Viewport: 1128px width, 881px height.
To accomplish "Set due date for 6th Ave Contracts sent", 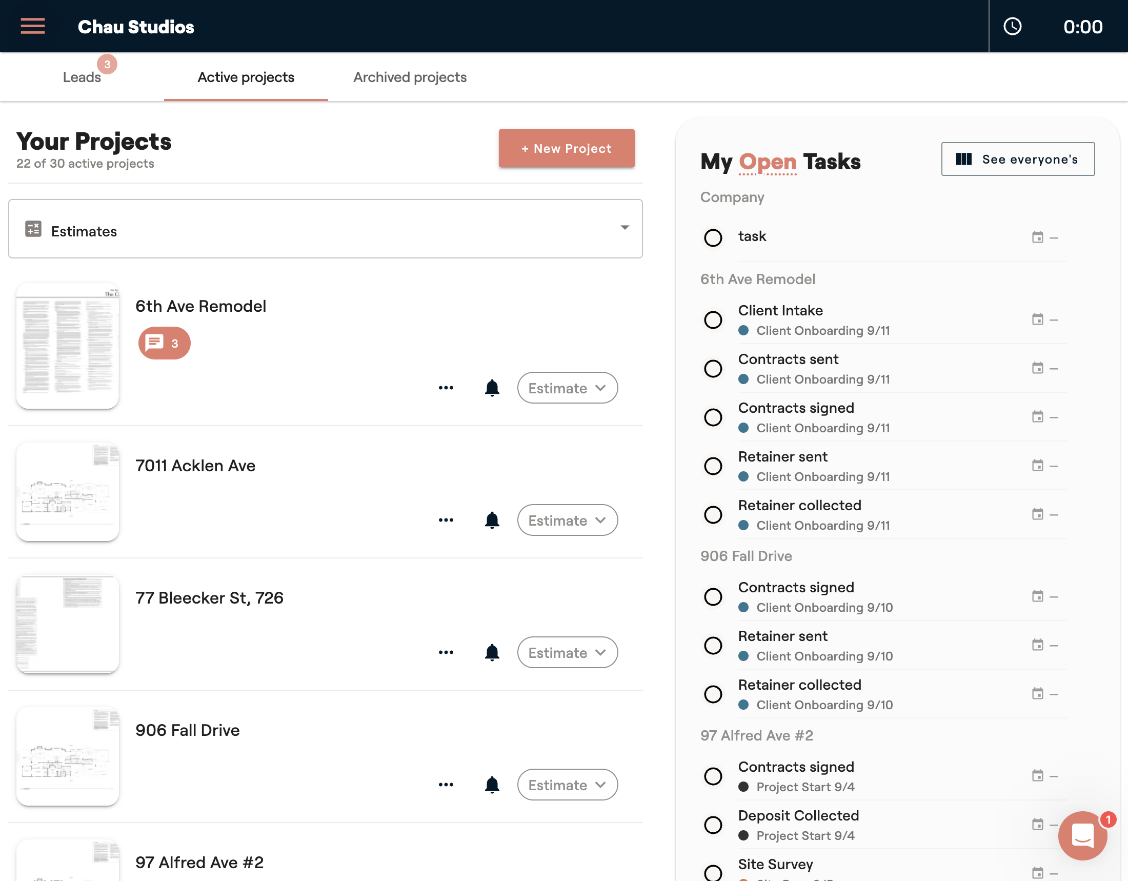I will point(1044,368).
